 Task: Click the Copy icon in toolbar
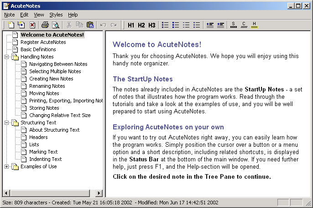coord(80,25)
